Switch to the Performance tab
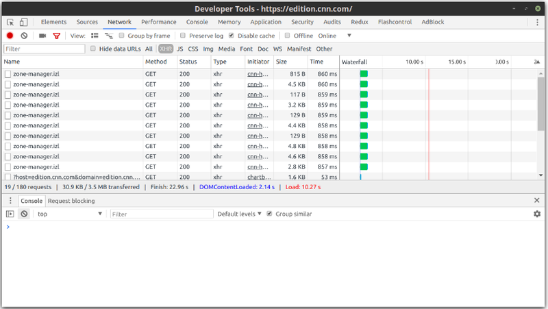Screen dimensions: 548x309 pyautogui.click(x=158, y=22)
